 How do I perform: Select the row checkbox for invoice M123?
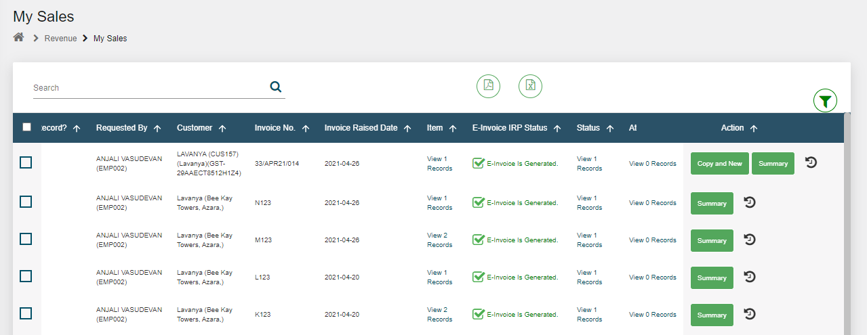[26, 239]
